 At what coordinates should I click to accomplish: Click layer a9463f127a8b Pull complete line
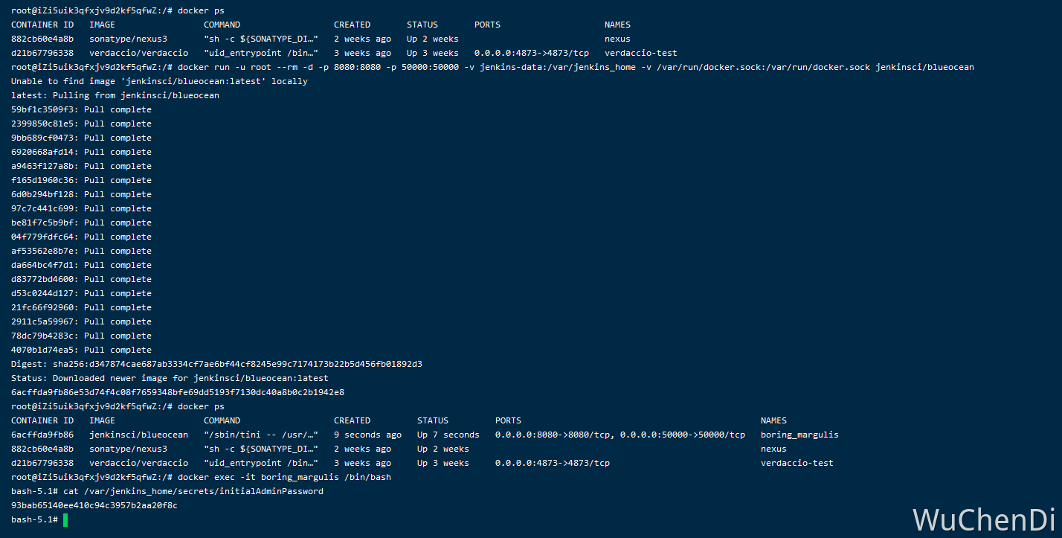[x=81, y=166]
